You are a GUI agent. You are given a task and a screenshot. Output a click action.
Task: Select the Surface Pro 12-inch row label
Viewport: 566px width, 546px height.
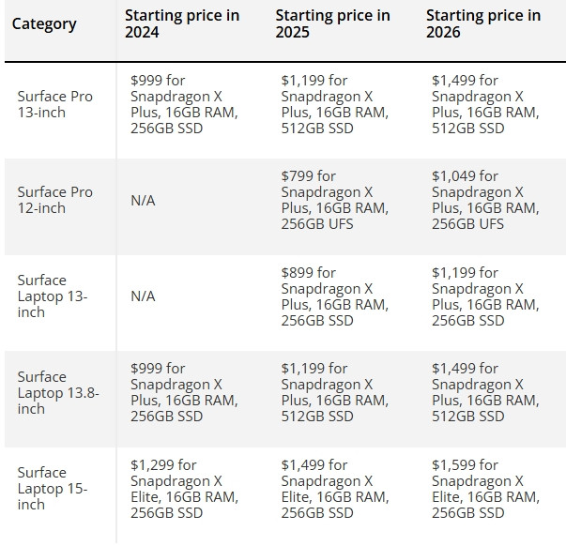(x=54, y=200)
